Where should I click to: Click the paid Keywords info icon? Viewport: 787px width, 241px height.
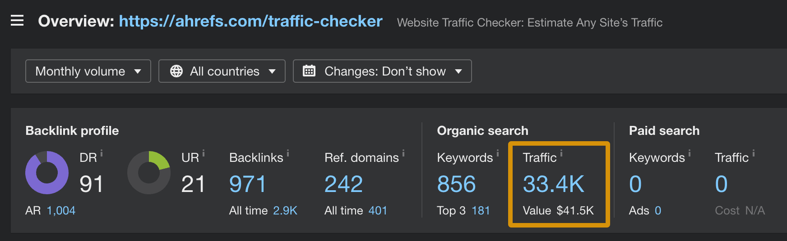point(690,153)
